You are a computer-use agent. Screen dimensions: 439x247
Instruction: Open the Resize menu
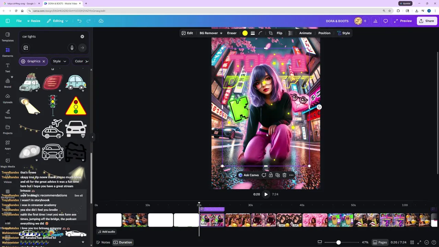click(x=33, y=21)
